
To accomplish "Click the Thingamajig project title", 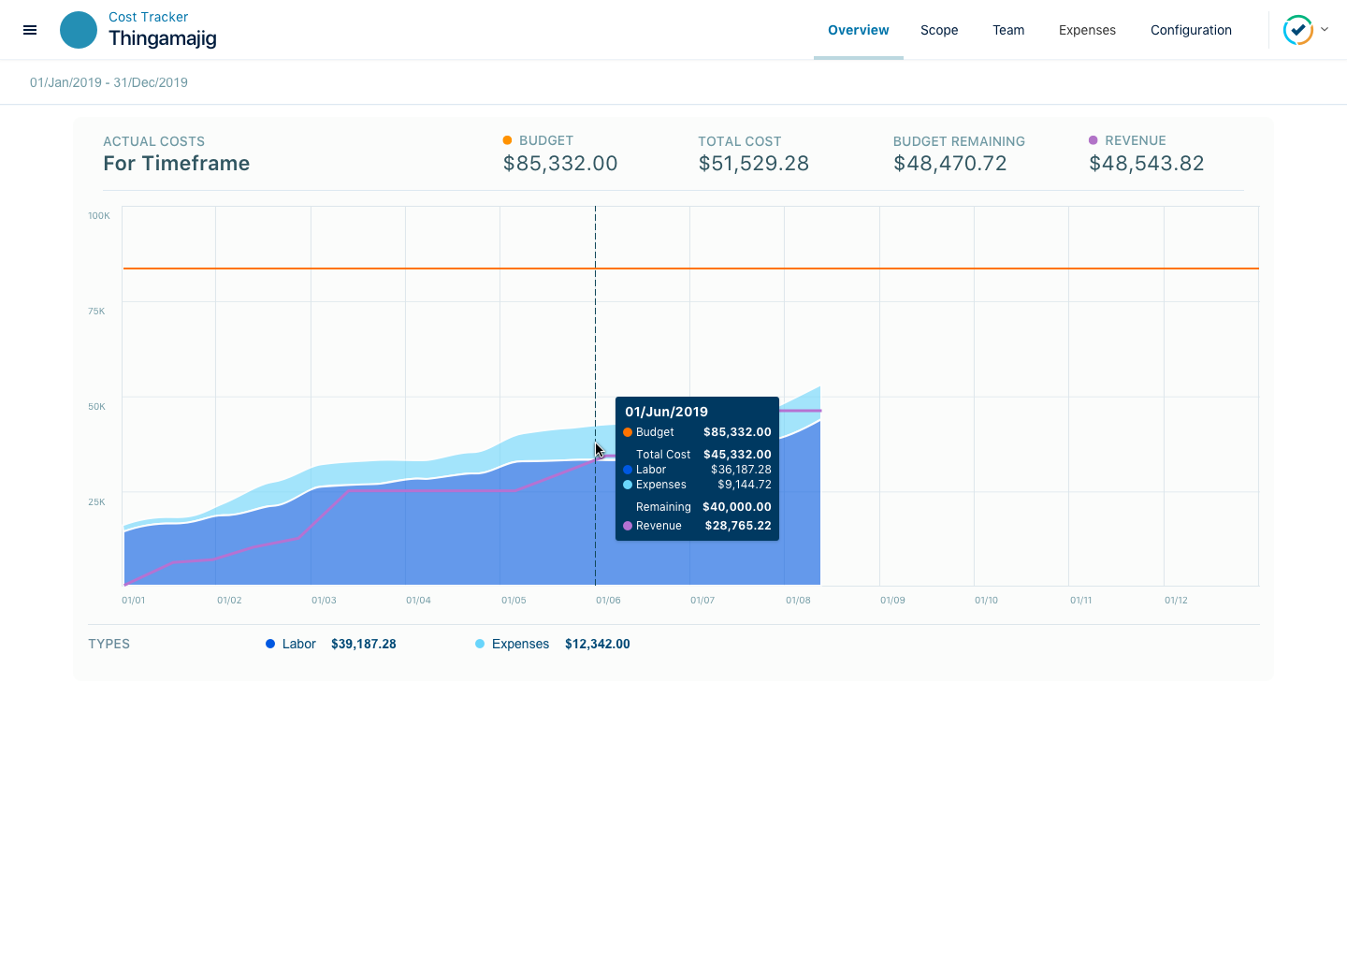I will (163, 38).
